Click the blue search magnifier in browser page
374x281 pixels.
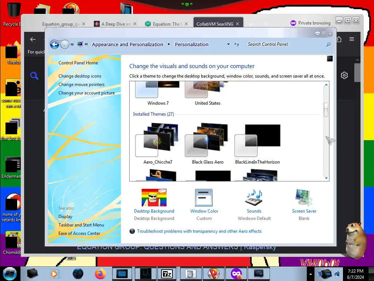point(34,75)
